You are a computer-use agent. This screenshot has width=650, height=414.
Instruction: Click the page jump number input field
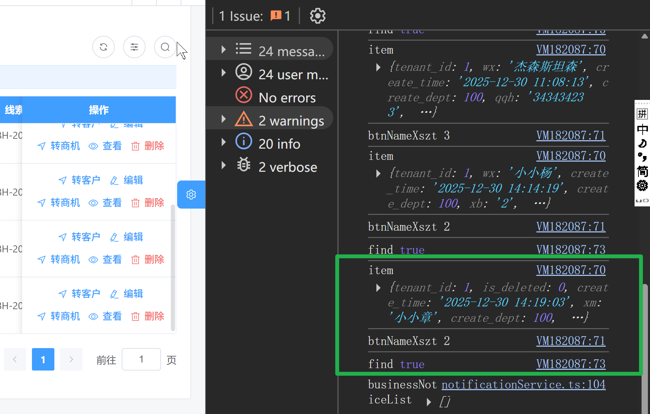(x=141, y=359)
